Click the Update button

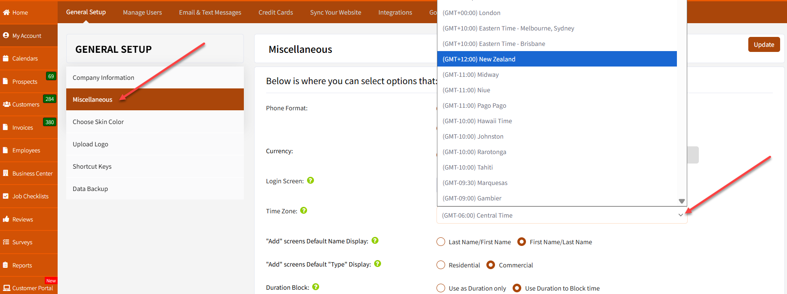point(764,45)
